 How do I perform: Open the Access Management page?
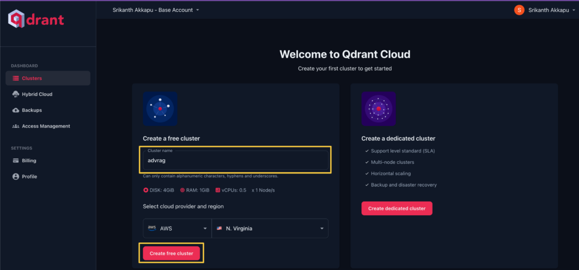[x=48, y=126]
